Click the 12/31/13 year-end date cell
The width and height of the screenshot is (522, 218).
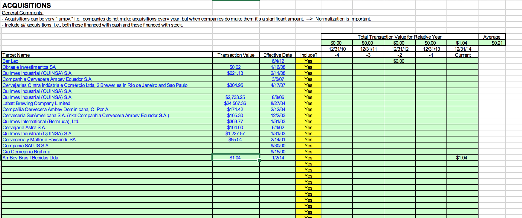point(431,49)
